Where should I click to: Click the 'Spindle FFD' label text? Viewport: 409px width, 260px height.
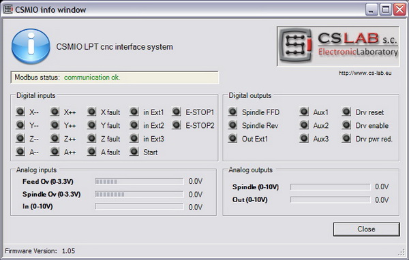[x=260, y=112]
